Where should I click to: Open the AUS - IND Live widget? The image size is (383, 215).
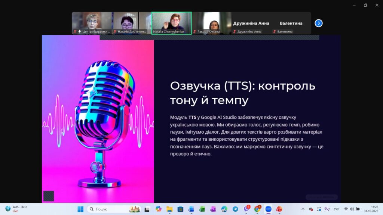(x=16, y=209)
